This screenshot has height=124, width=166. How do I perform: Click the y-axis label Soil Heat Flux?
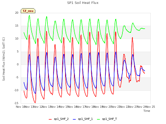pyautogui.click(x=4, y=59)
